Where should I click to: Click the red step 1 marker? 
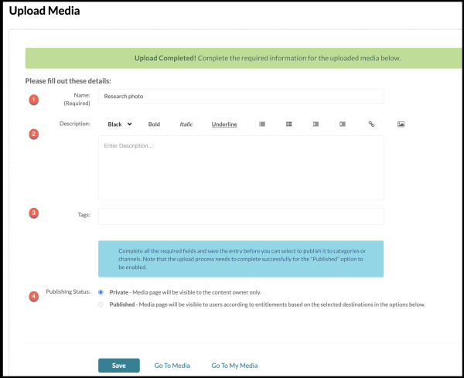pos(34,100)
